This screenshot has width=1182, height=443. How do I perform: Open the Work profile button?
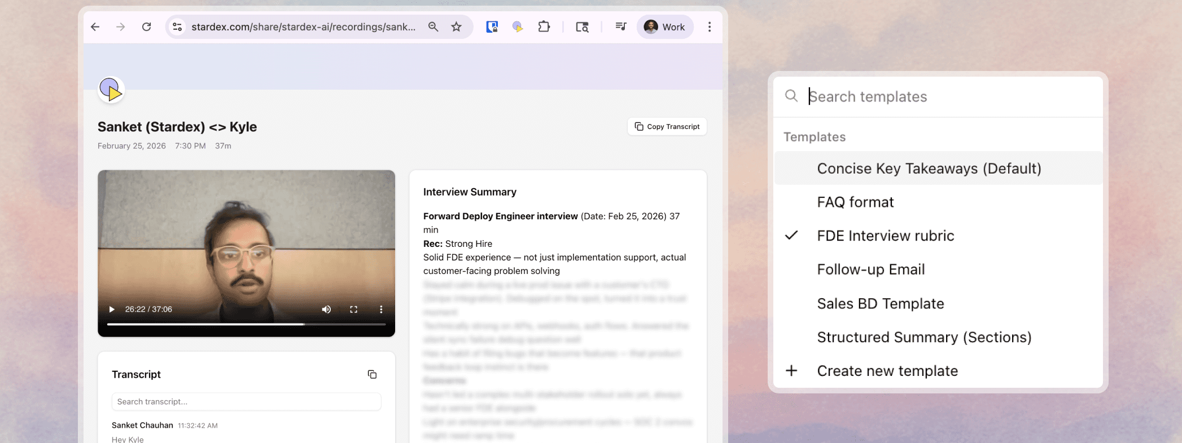point(665,27)
